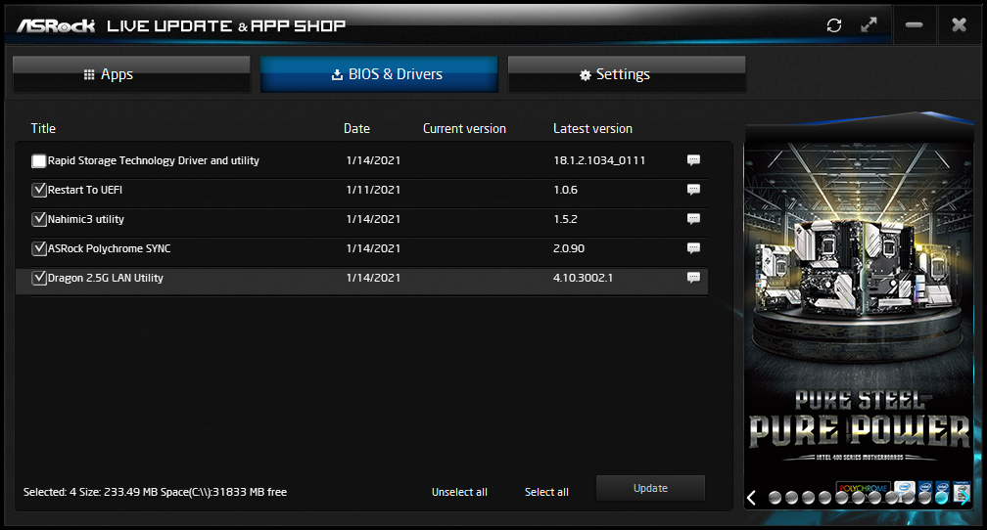Click the 1/11/2021 date cell
The width and height of the screenshot is (987, 530).
coord(373,190)
